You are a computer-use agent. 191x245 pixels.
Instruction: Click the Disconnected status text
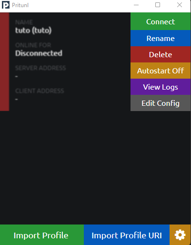tap(39, 53)
